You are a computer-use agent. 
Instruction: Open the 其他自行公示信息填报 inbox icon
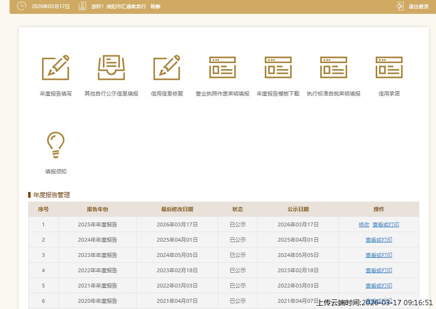[111, 67]
